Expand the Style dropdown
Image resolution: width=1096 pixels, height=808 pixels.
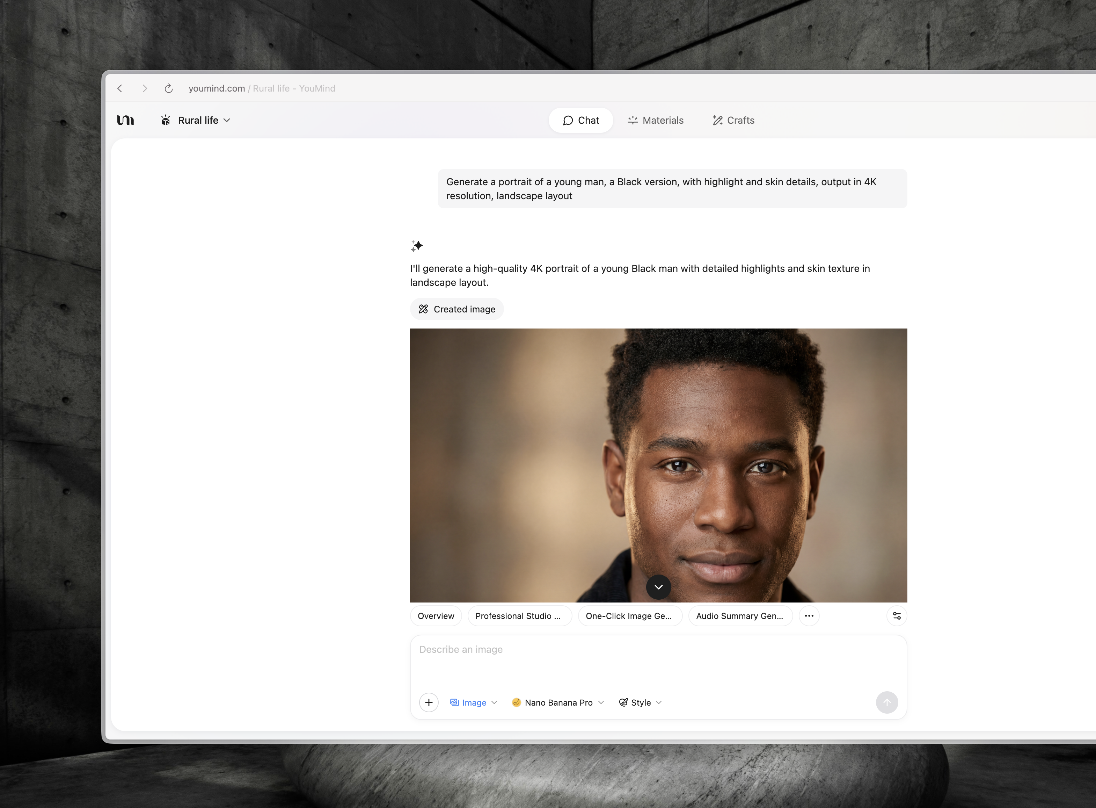click(641, 702)
